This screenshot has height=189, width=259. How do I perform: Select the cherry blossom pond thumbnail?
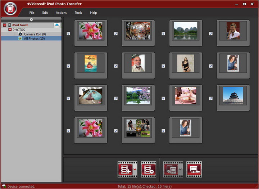point(138,95)
